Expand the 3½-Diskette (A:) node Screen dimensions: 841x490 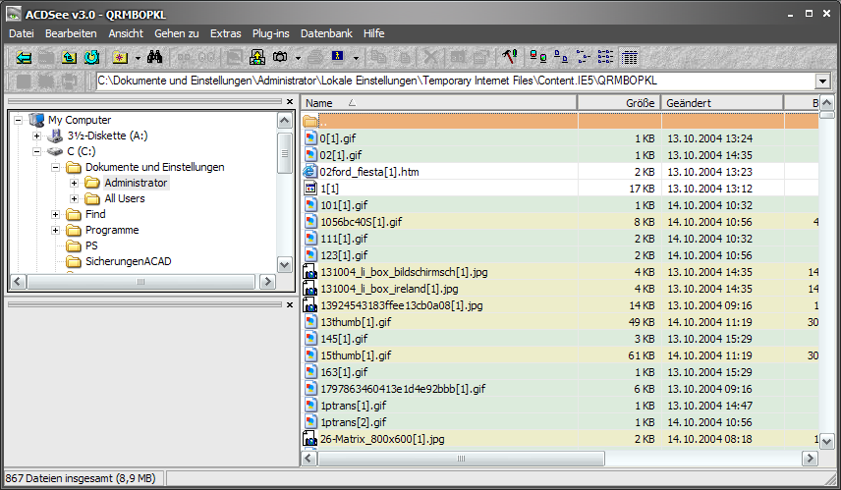pos(36,136)
